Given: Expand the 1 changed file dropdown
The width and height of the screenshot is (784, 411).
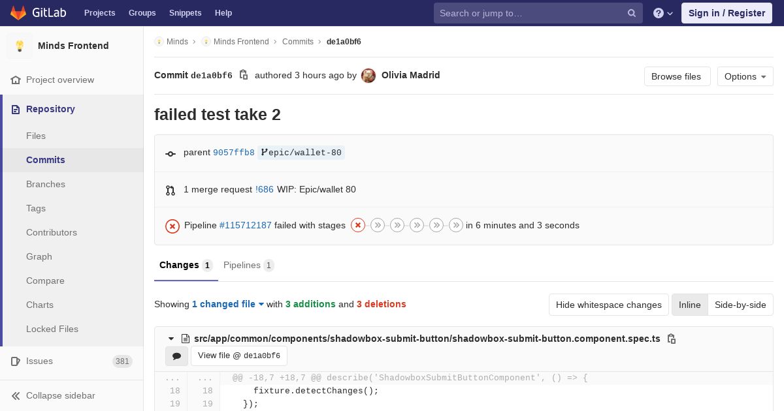Looking at the screenshot, I should 228,304.
